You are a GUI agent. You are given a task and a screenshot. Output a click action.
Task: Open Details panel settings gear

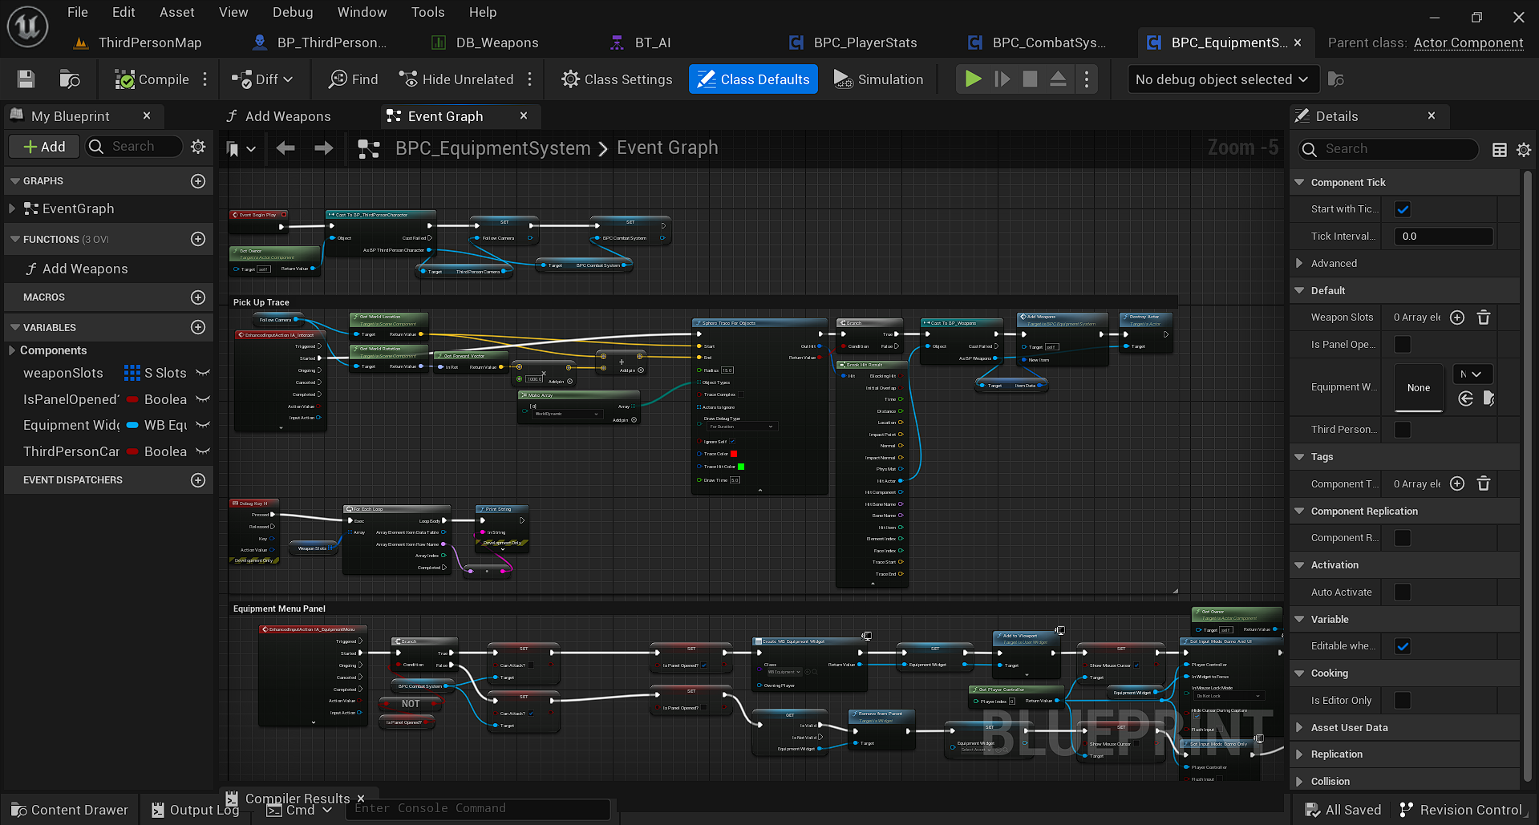point(1524,149)
